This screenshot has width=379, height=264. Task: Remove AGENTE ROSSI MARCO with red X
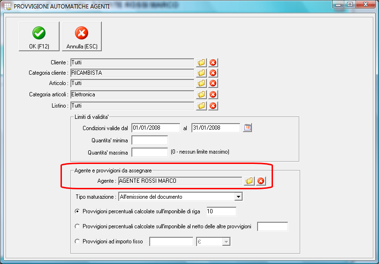pos(261,181)
